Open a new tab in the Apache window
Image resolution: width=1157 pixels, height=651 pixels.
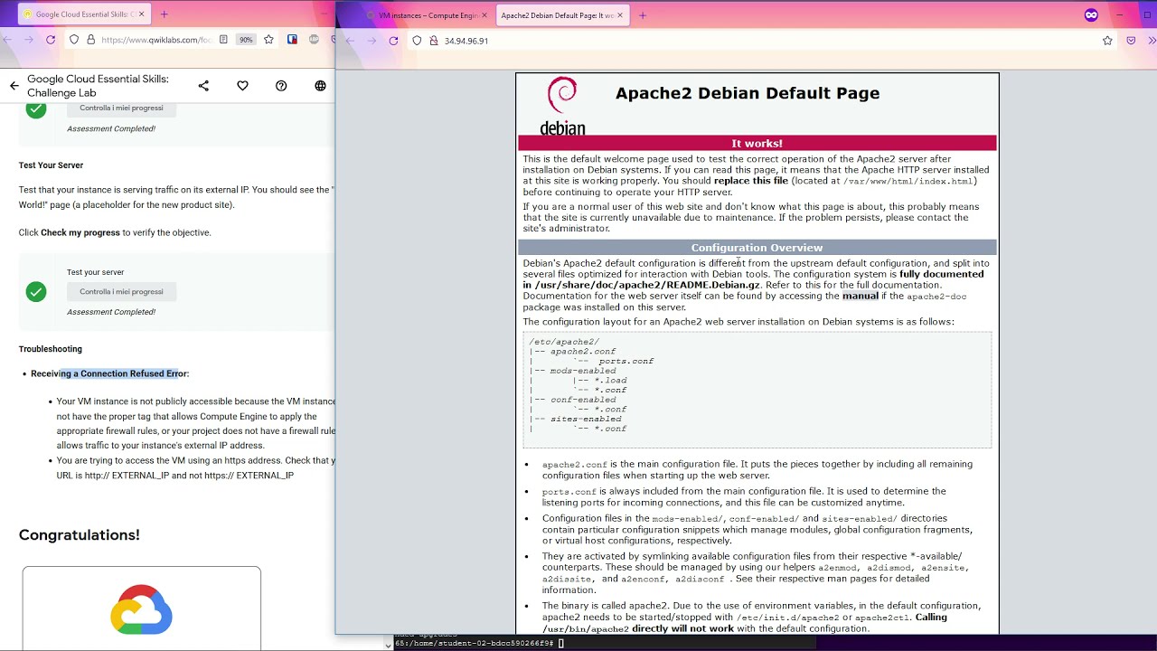pyautogui.click(x=643, y=15)
